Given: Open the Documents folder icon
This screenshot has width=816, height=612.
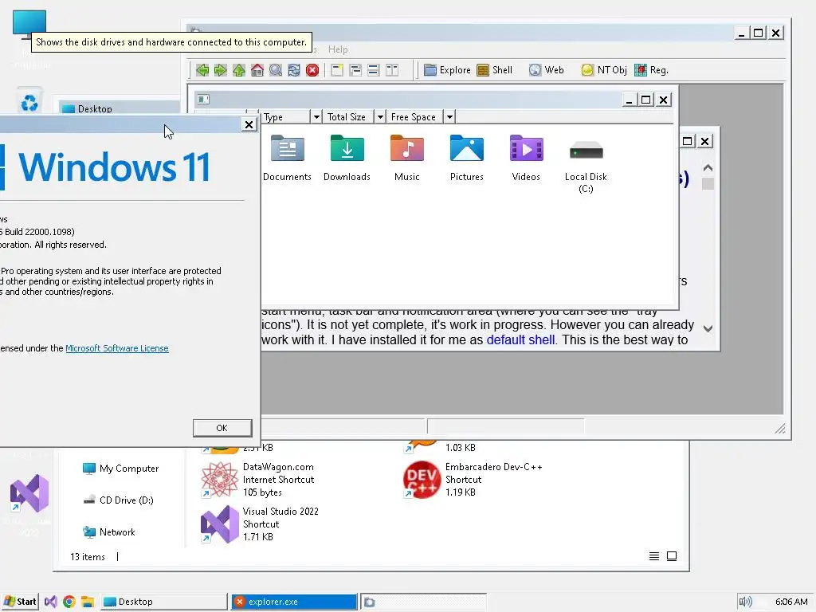Looking at the screenshot, I should click(287, 159).
